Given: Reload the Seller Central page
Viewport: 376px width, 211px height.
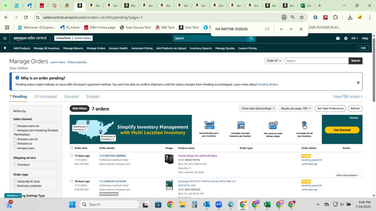Looking at the screenshot, I should tap(26, 17).
